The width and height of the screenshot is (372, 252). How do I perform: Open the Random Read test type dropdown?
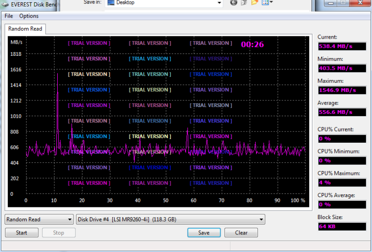click(39, 219)
